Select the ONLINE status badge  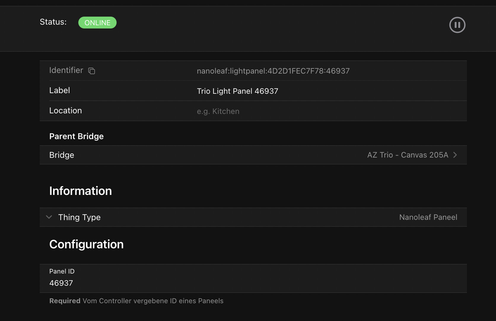click(97, 22)
